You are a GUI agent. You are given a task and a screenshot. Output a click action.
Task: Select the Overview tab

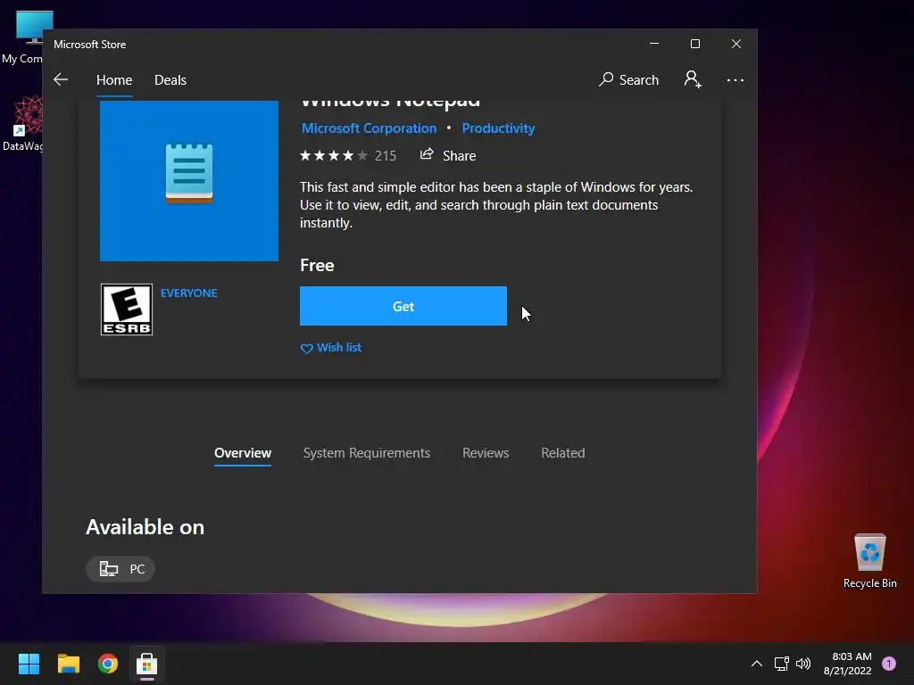pos(243,453)
